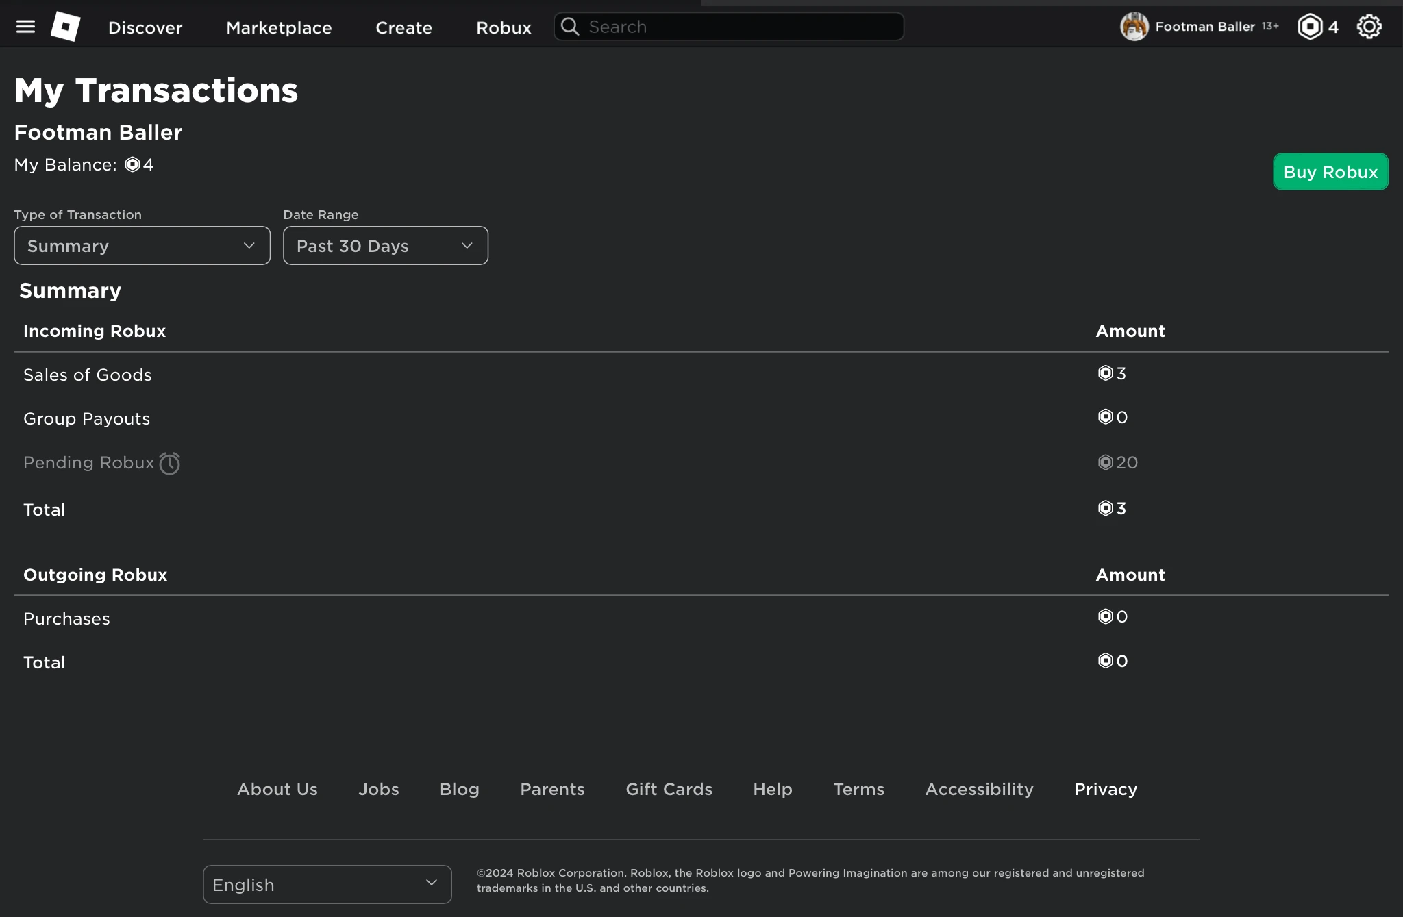
Task: Click Robux icon beside My Balance
Action: coord(132,165)
